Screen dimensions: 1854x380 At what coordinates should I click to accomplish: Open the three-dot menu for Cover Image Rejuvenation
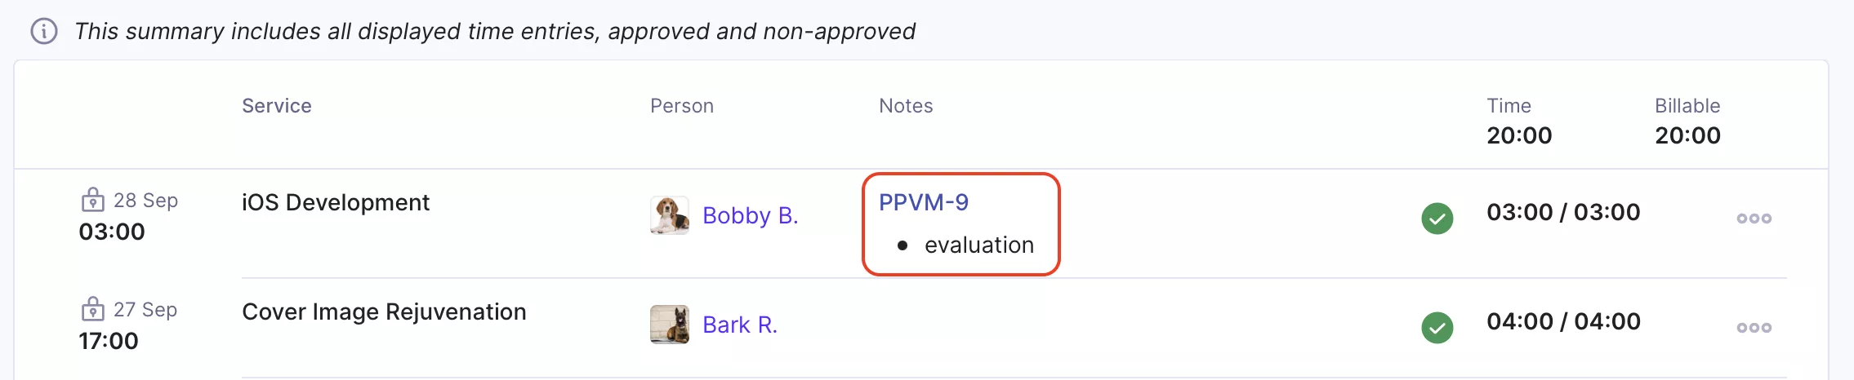click(1754, 328)
